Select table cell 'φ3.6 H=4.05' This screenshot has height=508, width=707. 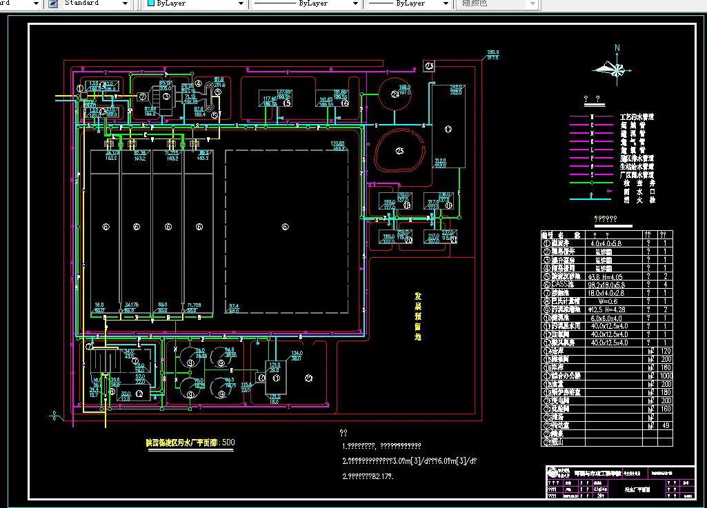606,277
